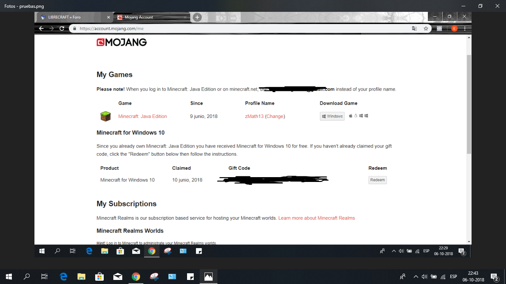
Task: Open the Chrome three-dot menu
Action: (465, 28)
